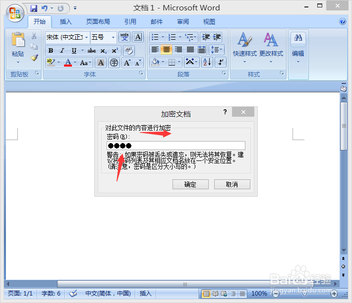The image size is (352, 303).
Task: Apply bulleted list
Action: pos(155,37)
